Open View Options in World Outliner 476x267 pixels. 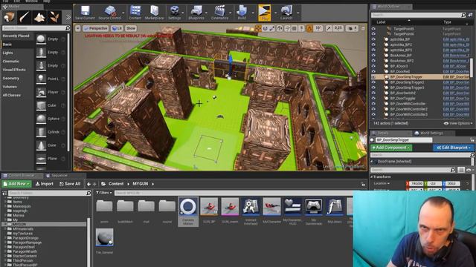point(458,123)
